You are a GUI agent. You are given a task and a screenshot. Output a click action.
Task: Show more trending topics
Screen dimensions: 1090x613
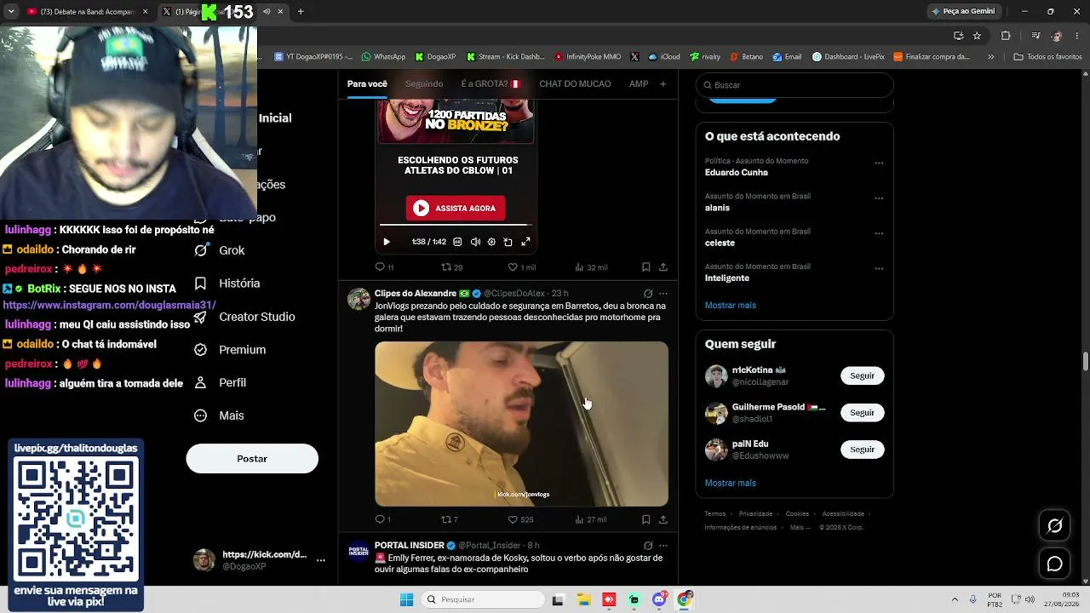click(731, 306)
